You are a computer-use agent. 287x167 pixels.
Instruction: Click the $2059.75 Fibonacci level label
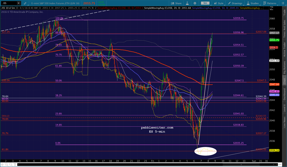pyautogui.click(x=238, y=18)
